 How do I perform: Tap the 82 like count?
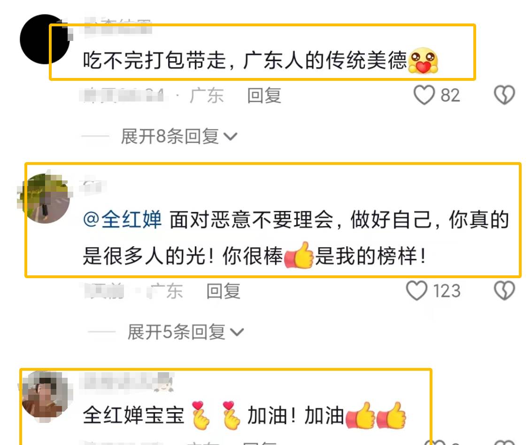[450, 95]
